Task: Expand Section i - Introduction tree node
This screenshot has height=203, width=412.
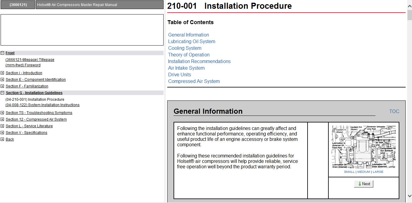Action: point(2,73)
